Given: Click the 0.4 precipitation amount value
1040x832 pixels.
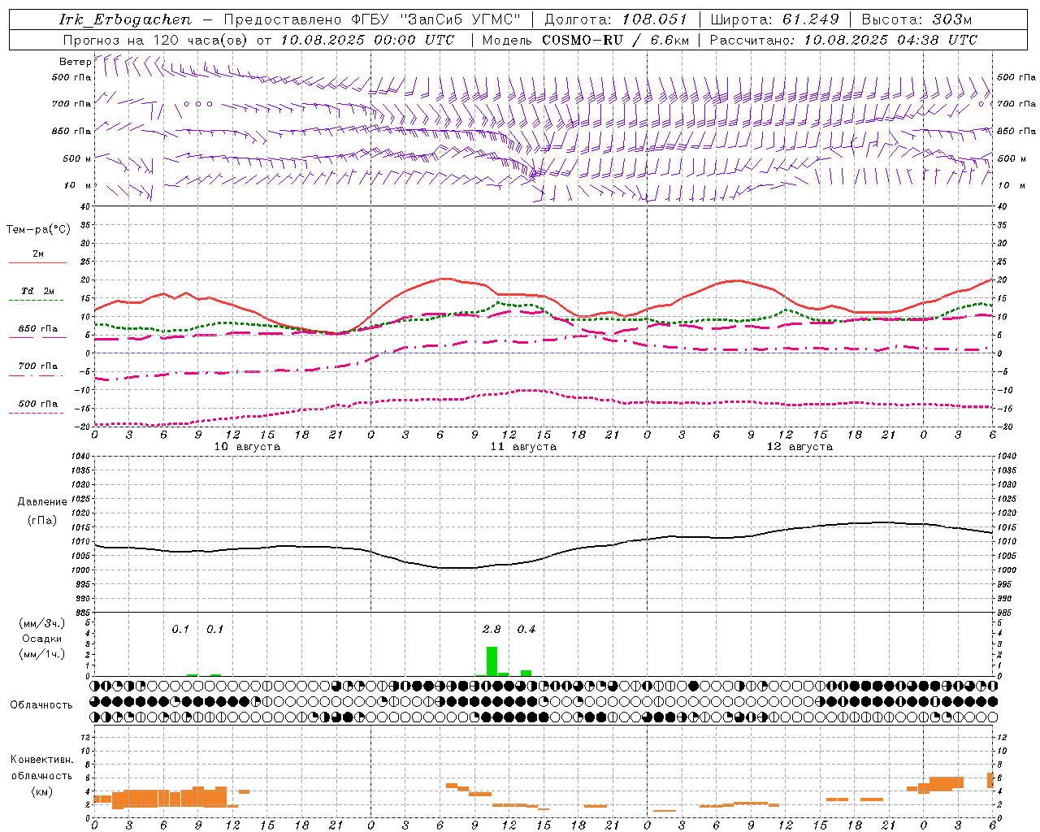Looking at the screenshot, I should coord(526,630).
